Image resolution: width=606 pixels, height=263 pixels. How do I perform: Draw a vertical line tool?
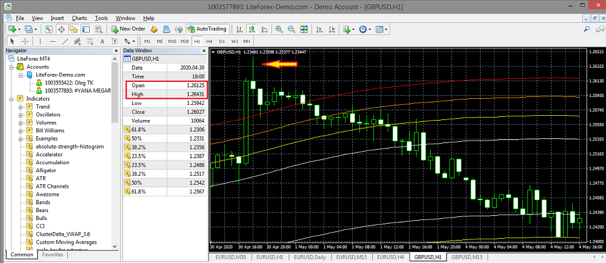pos(40,41)
